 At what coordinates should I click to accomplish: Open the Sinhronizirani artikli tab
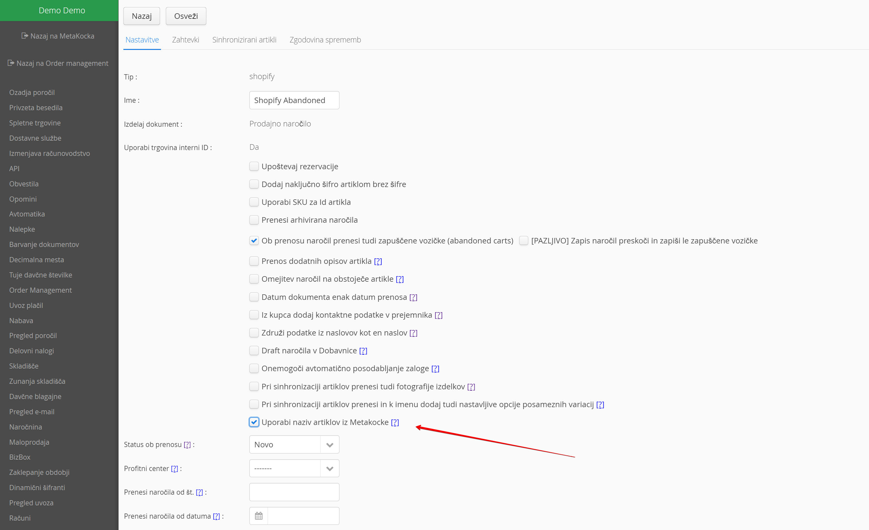[244, 40]
